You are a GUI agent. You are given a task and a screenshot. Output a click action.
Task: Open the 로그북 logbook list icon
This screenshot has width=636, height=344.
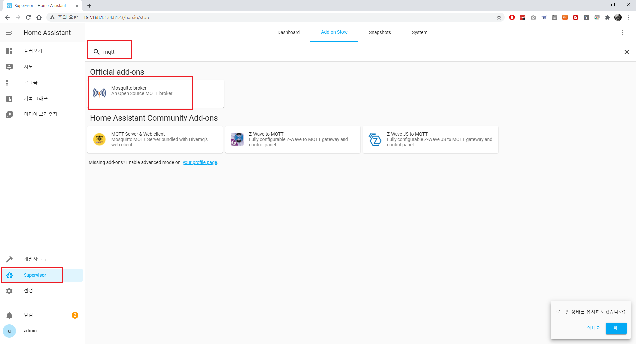[9, 83]
